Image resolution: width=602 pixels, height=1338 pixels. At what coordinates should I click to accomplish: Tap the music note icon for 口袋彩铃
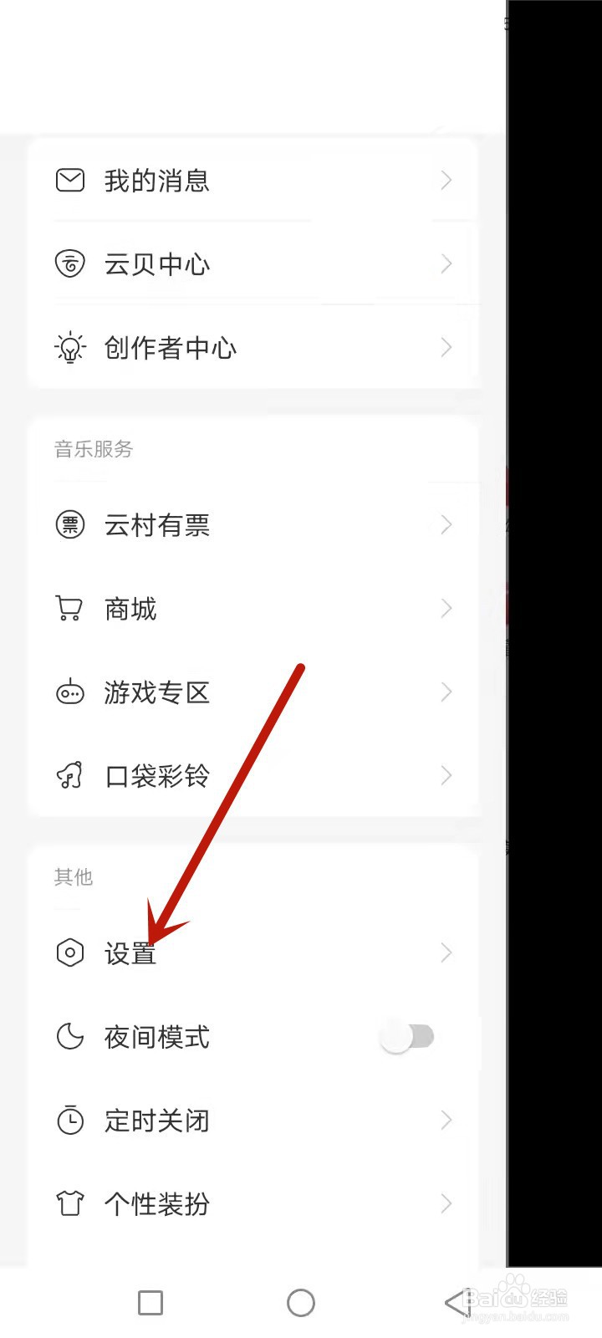coord(69,775)
